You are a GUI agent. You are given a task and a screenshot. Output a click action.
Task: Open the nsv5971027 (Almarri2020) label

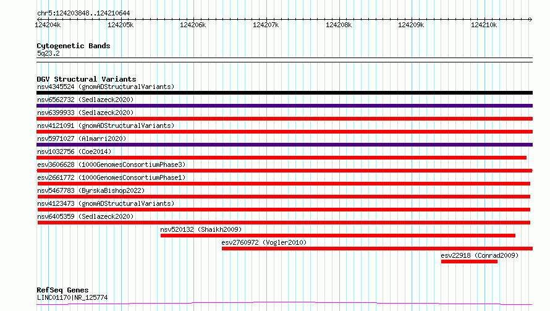pyautogui.click(x=82, y=138)
